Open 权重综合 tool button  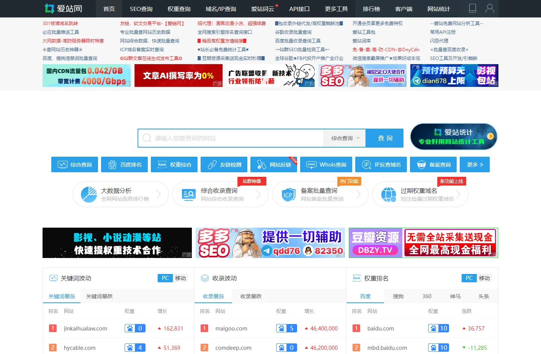click(x=174, y=164)
